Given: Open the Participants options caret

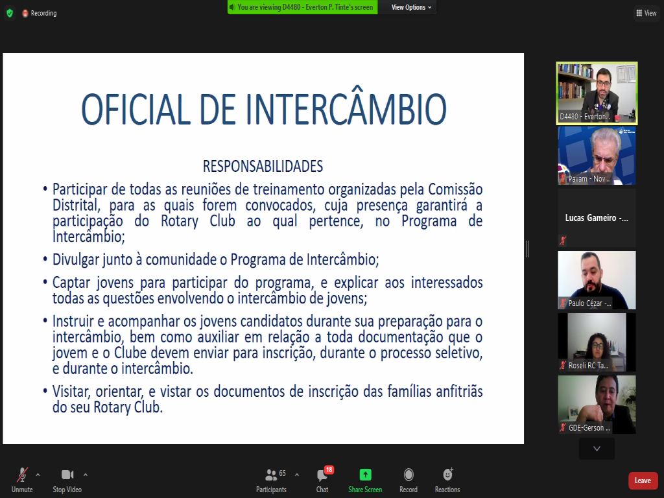Looking at the screenshot, I should coord(297,475).
